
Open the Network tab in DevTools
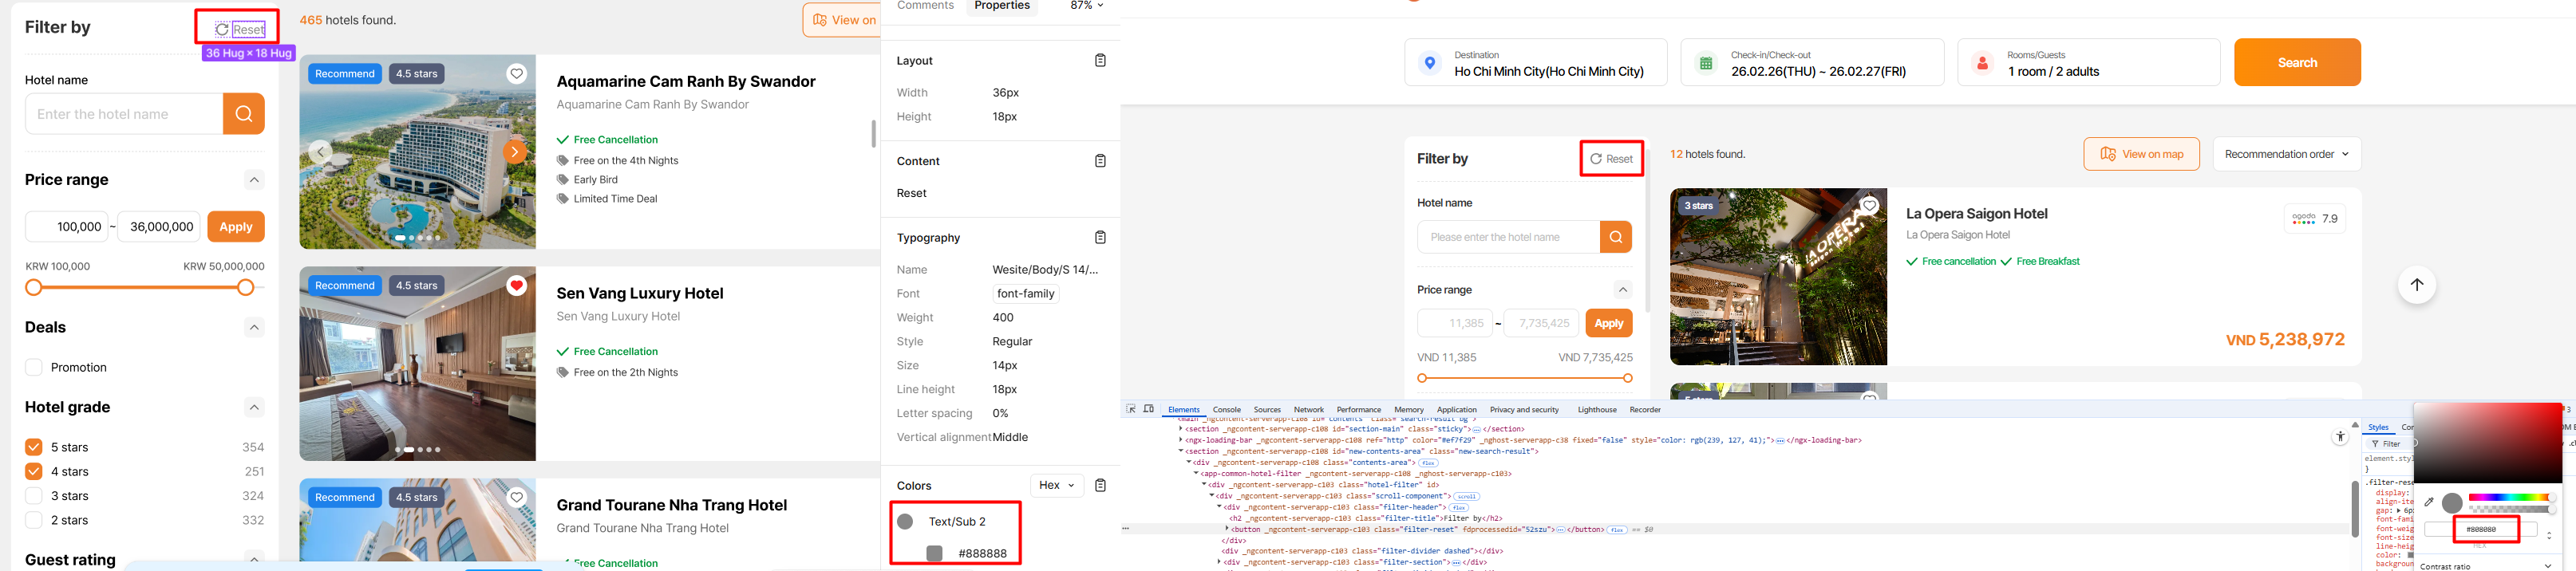coord(1308,410)
